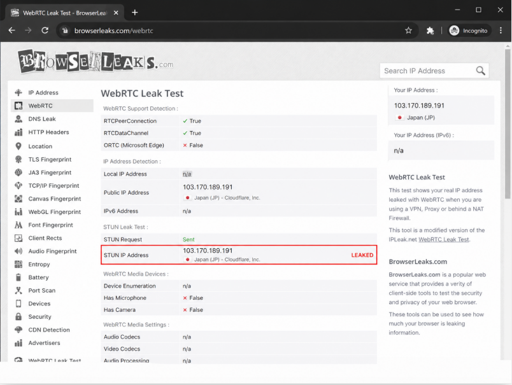Click the Audio Fingerprint speaker icon
512x385 pixels.
(x=18, y=251)
